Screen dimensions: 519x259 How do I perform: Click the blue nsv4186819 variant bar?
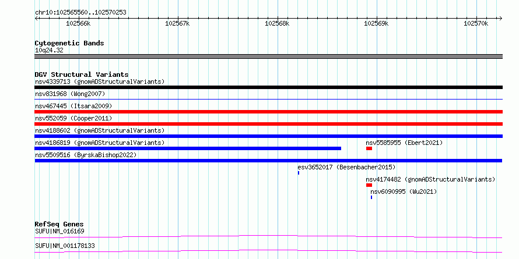(188, 148)
